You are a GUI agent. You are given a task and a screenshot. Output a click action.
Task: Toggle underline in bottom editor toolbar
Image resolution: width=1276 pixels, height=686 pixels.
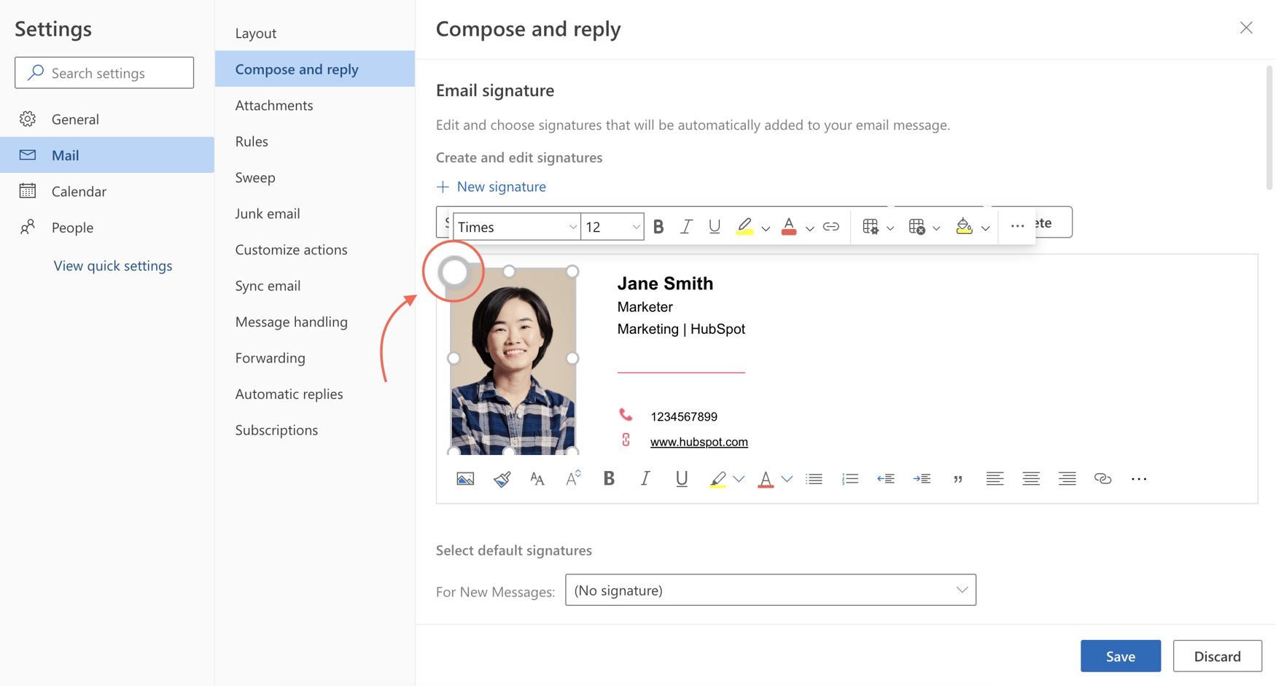coord(681,479)
